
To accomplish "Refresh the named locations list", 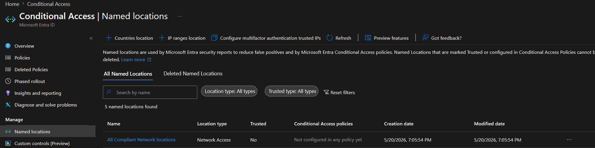I will 343,38.
